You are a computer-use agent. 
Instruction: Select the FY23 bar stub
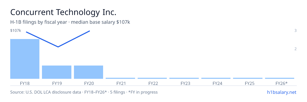tap(184, 78)
